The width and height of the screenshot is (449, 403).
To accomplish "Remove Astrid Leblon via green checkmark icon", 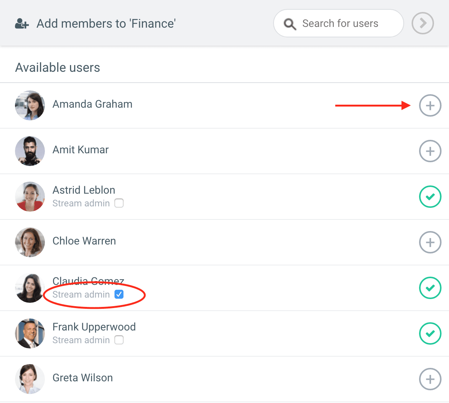I will 430,197.
